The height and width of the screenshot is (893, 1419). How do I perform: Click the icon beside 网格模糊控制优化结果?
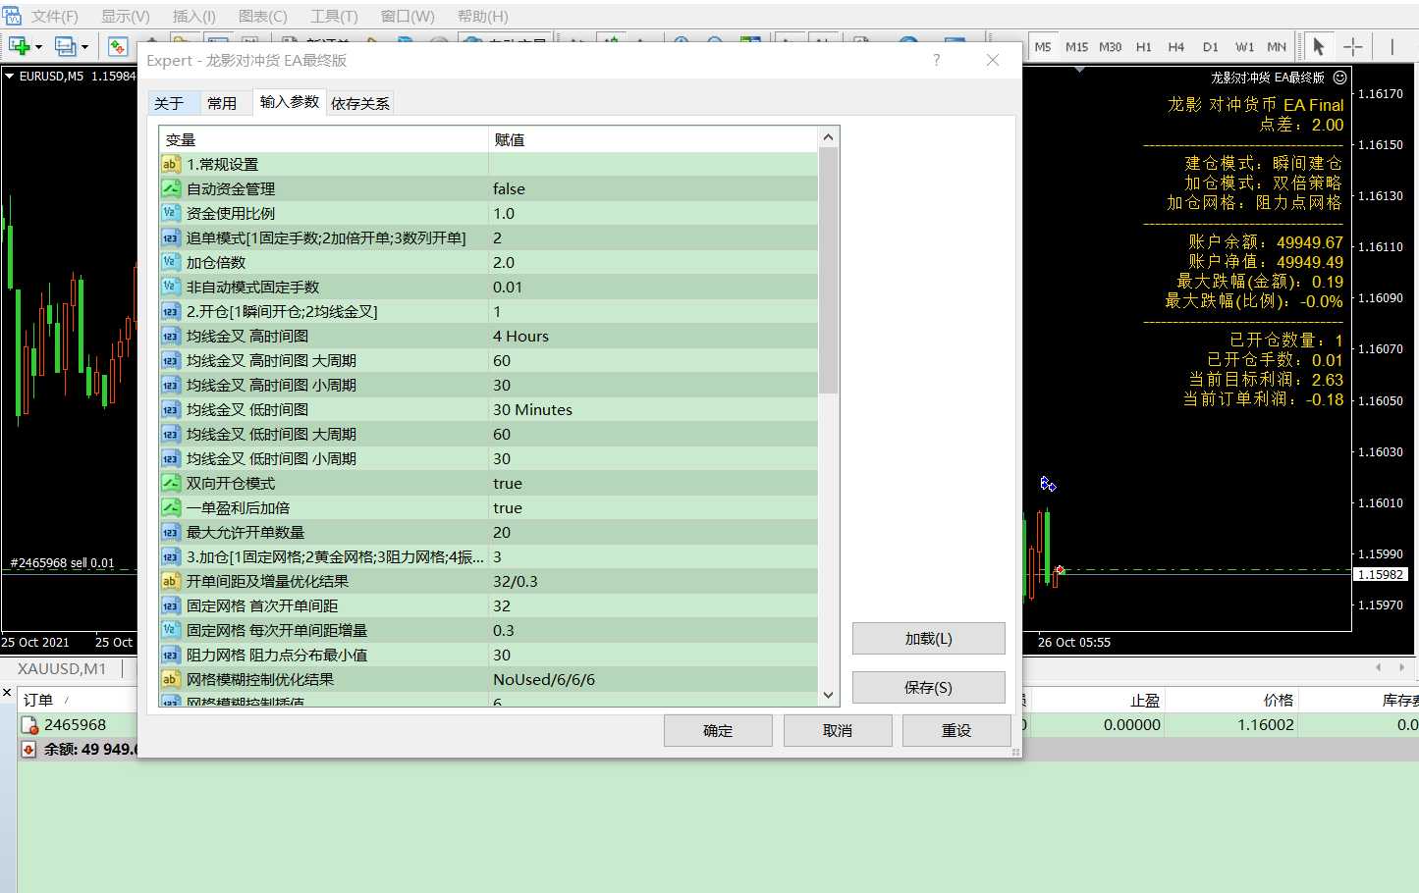(x=171, y=679)
